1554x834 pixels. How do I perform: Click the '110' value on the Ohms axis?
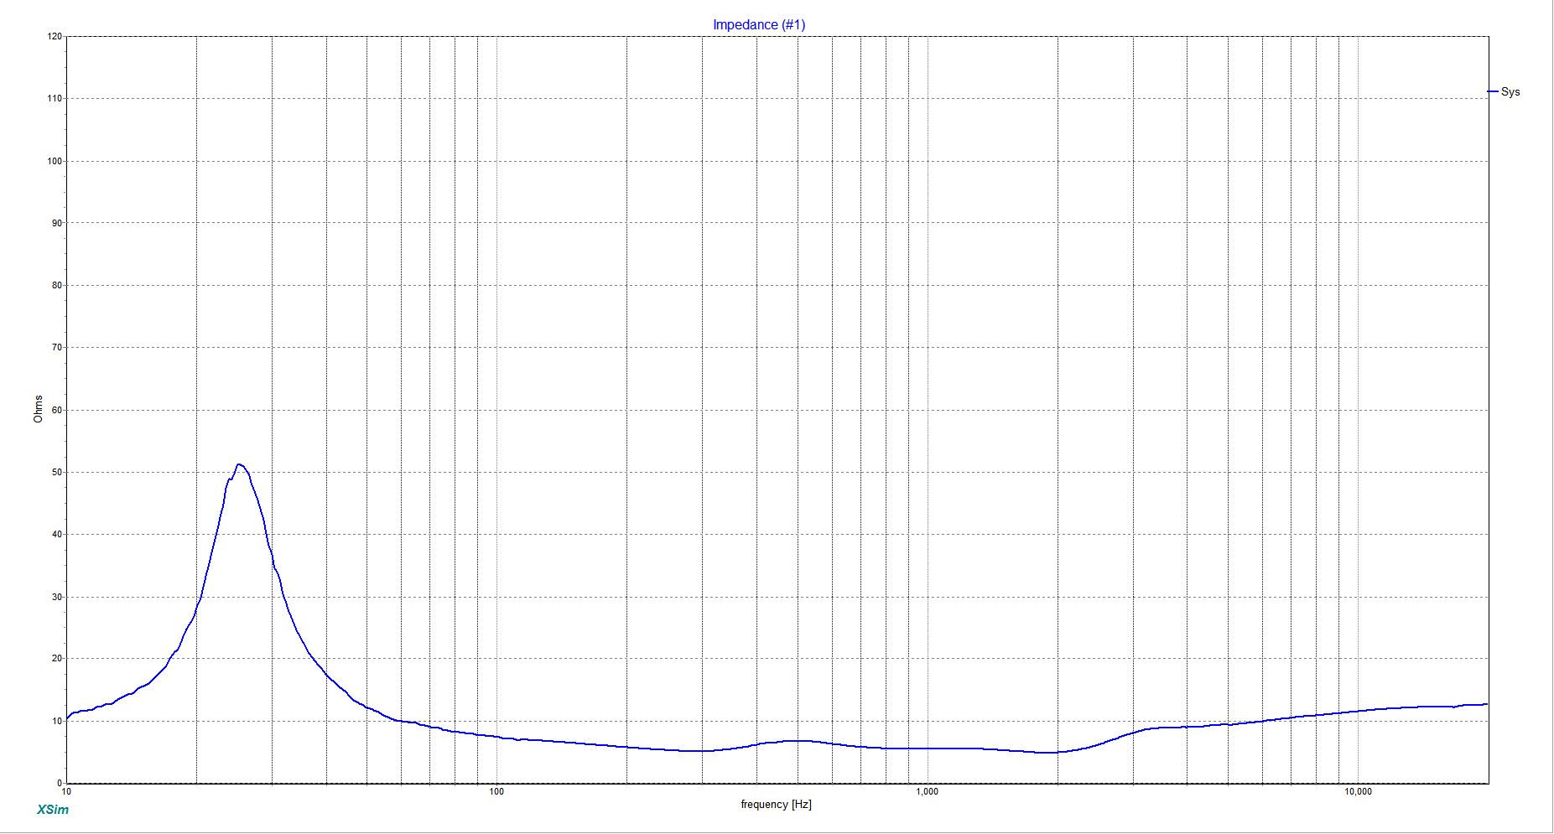[x=55, y=99]
